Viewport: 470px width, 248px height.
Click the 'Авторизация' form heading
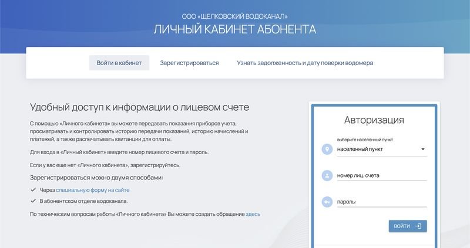374,120
